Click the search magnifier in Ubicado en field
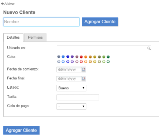159x139 pixels. click(149, 48)
